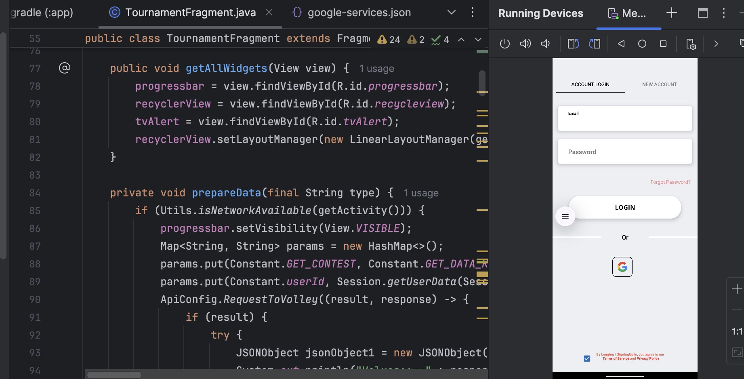Image resolution: width=744 pixels, height=379 pixels.
Task: Toggle the Terms of Service agreement checkbox
Action: [x=587, y=358]
